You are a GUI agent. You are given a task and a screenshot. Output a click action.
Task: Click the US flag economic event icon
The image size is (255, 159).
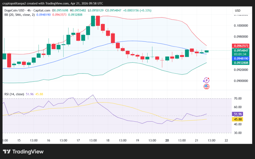[206, 87]
